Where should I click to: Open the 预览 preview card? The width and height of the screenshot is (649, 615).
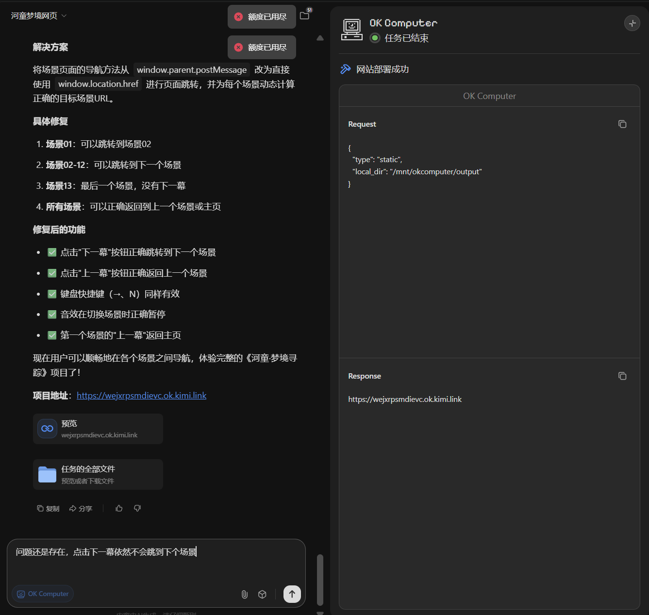[98, 429]
